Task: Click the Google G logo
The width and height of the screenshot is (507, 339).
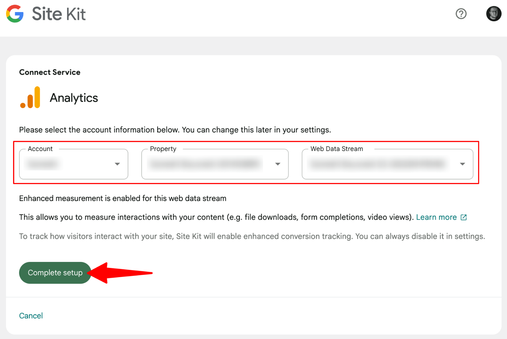Action: (15, 14)
